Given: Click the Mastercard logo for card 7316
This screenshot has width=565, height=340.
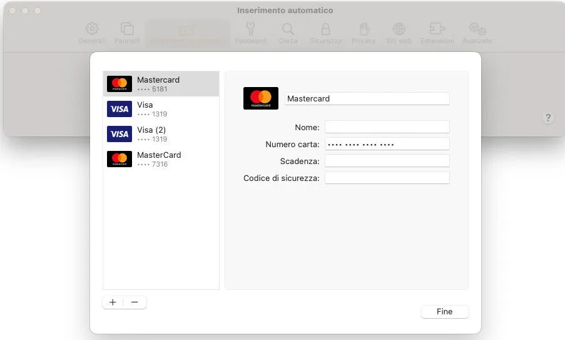Looking at the screenshot, I should 120,159.
